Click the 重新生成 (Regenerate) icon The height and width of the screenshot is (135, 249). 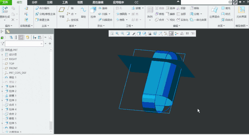tap(4, 10)
